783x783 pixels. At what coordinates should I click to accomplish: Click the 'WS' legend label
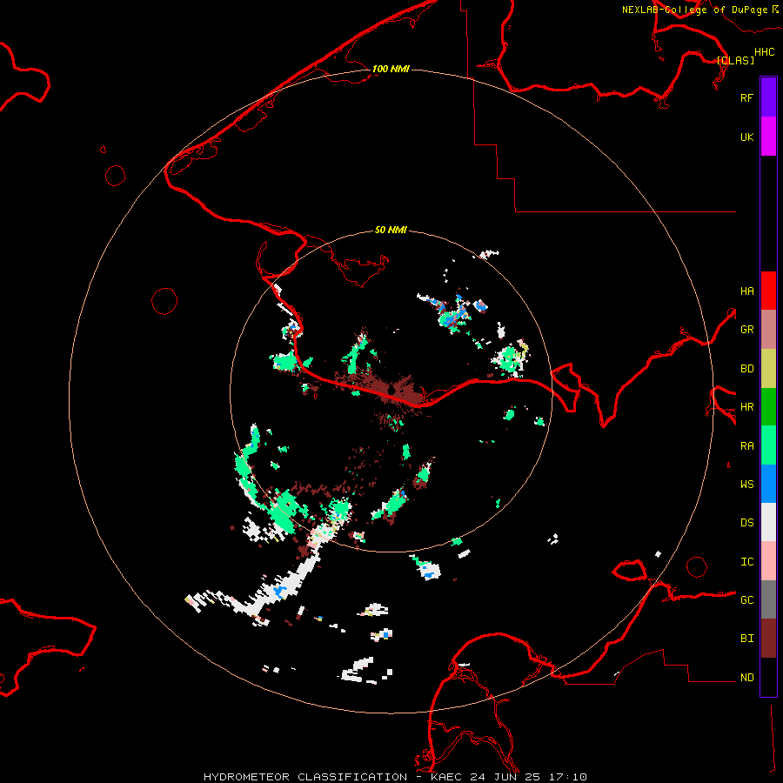tap(746, 485)
